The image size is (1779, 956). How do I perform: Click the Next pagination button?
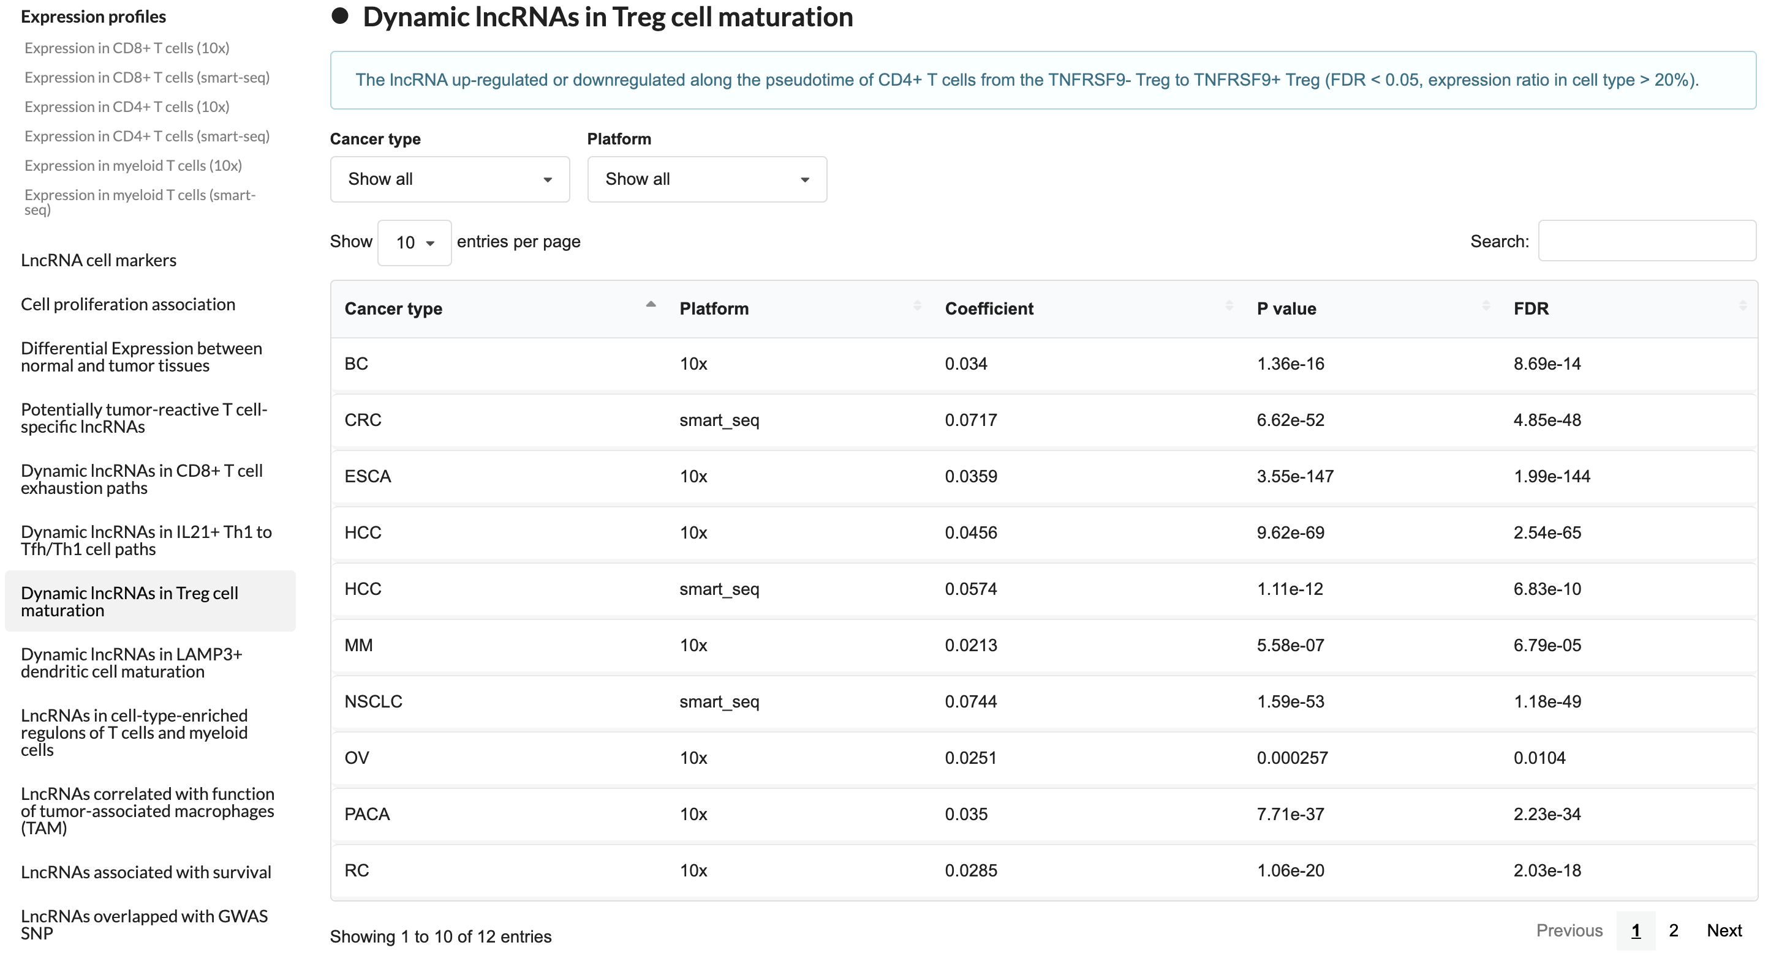[x=1724, y=930]
